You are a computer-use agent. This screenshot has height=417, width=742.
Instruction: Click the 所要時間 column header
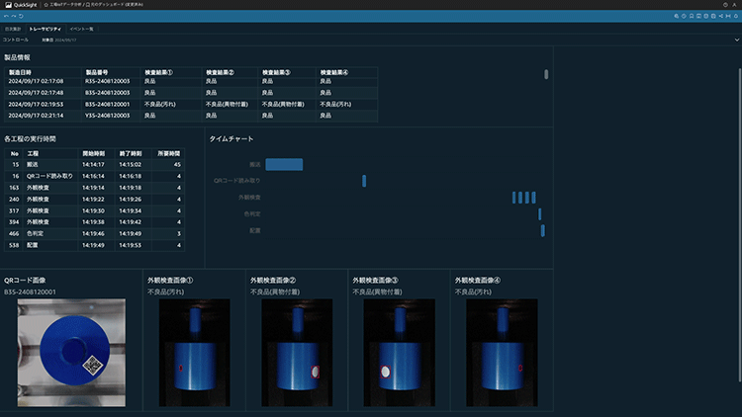coord(170,153)
